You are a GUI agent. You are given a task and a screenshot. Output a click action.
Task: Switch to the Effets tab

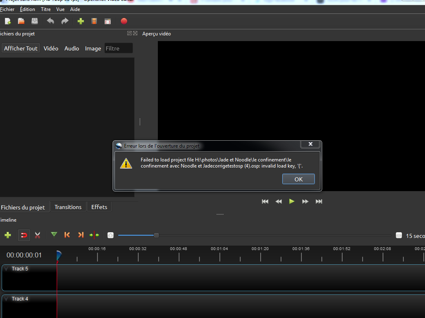click(99, 207)
